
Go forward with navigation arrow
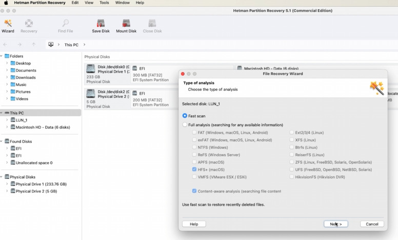click(x=19, y=45)
